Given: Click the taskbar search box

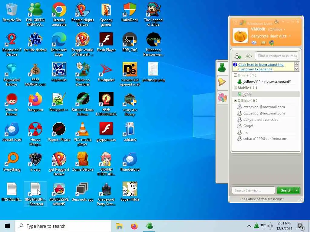Looking at the screenshot, I should pos(63,226).
